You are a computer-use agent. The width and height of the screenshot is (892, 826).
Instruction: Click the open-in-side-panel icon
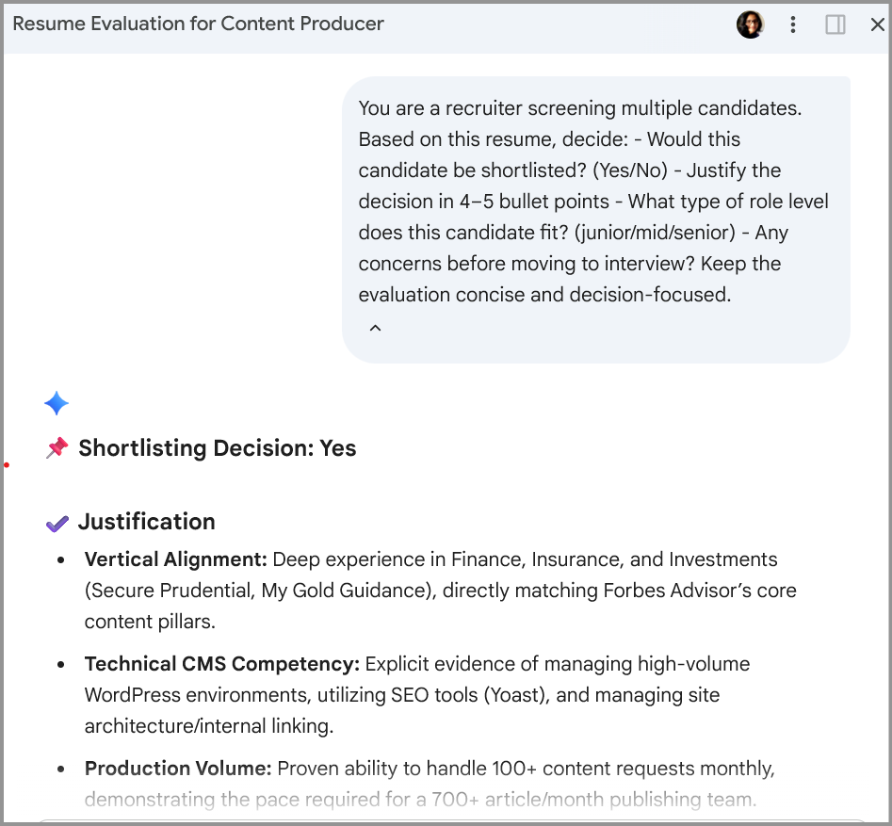[x=835, y=24]
